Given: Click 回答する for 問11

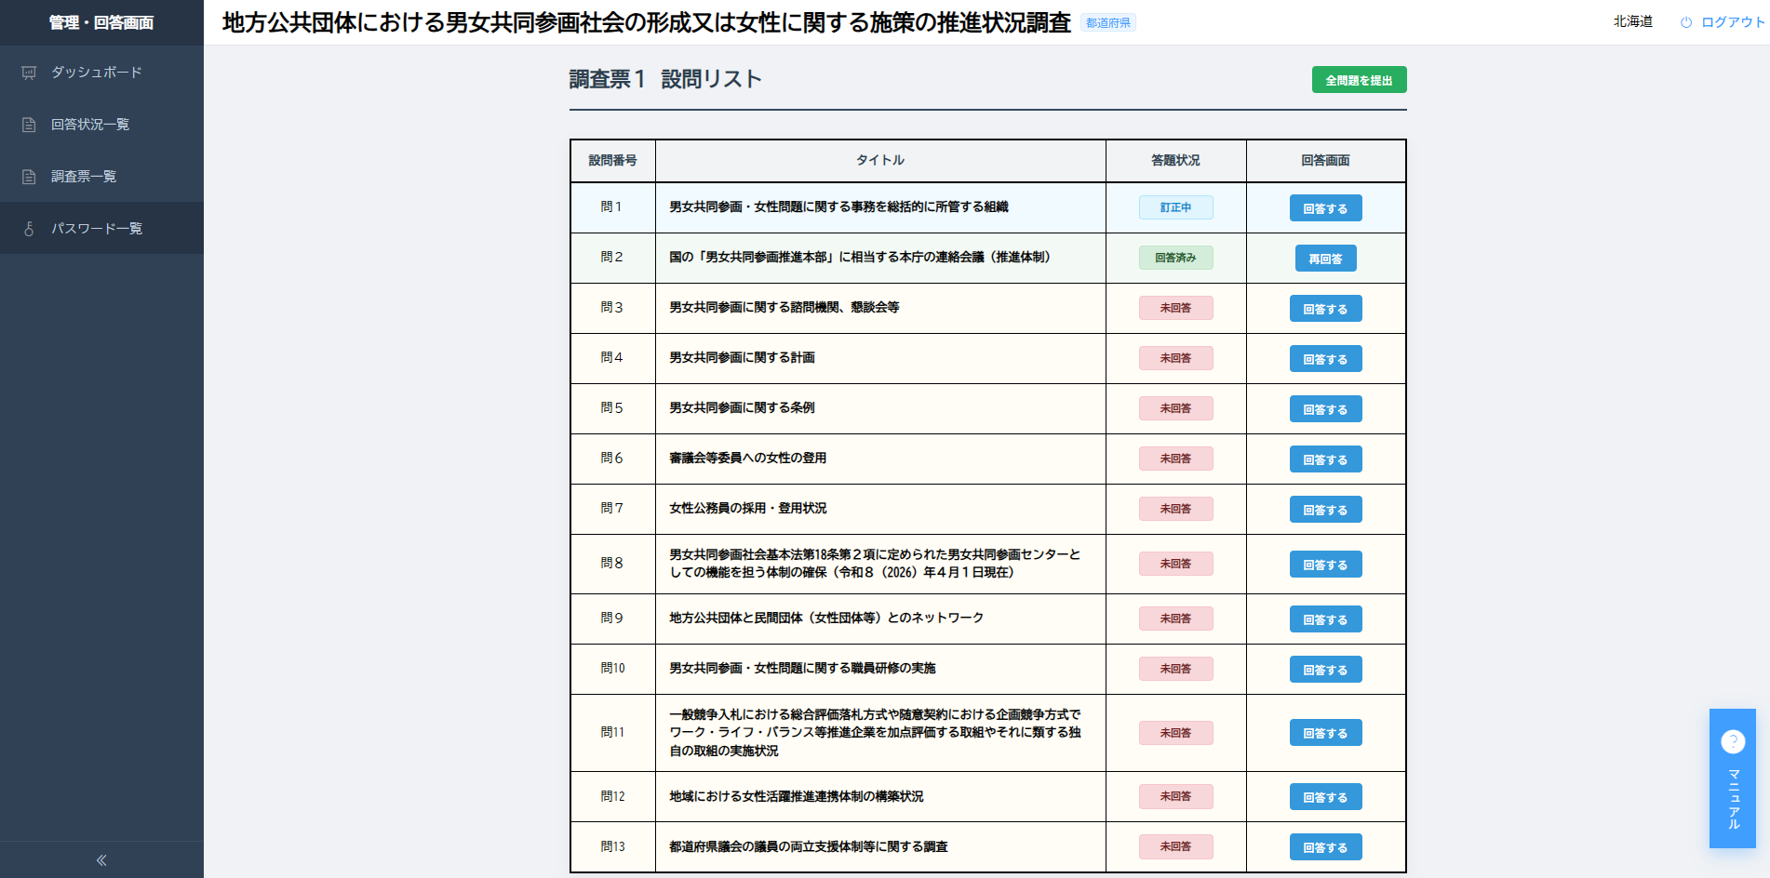Looking at the screenshot, I should click(x=1325, y=733).
